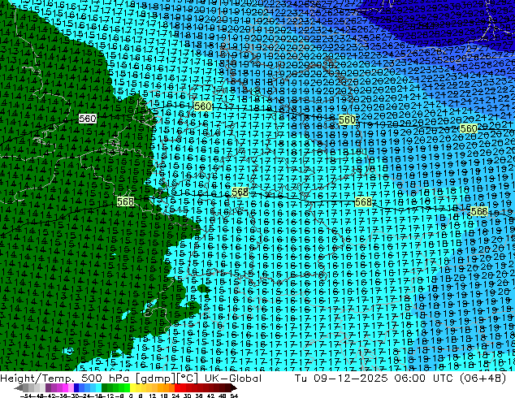Click the rightmost 568 contour label
The image size is (515, 398).
click(x=479, y=211)
